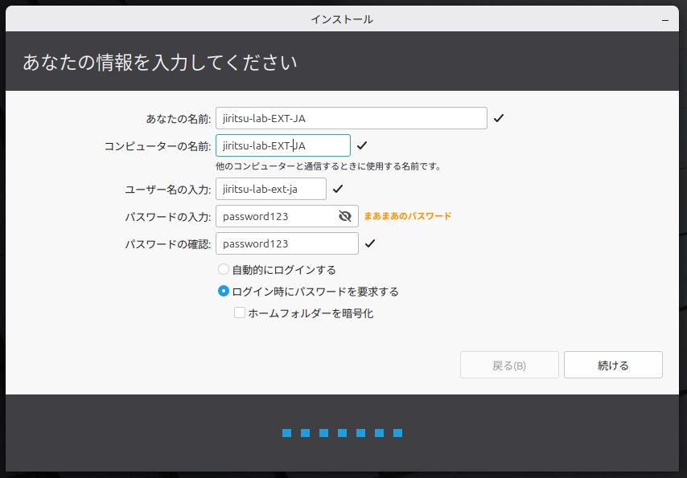687x478 pixels.
Task: Select the 自動的にログインする radio button
Action: click(x=222, y=269)
